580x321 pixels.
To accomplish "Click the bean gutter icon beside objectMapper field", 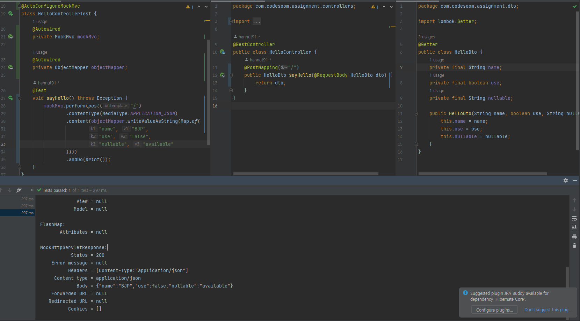I will [10, 67].
